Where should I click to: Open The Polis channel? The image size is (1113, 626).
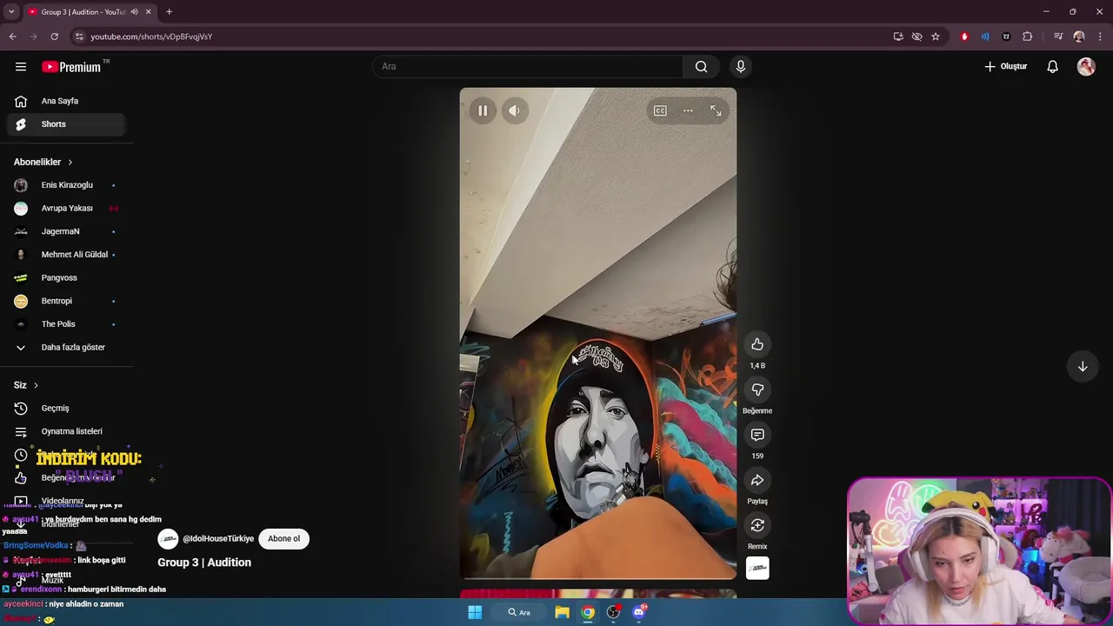coord(66,324)
